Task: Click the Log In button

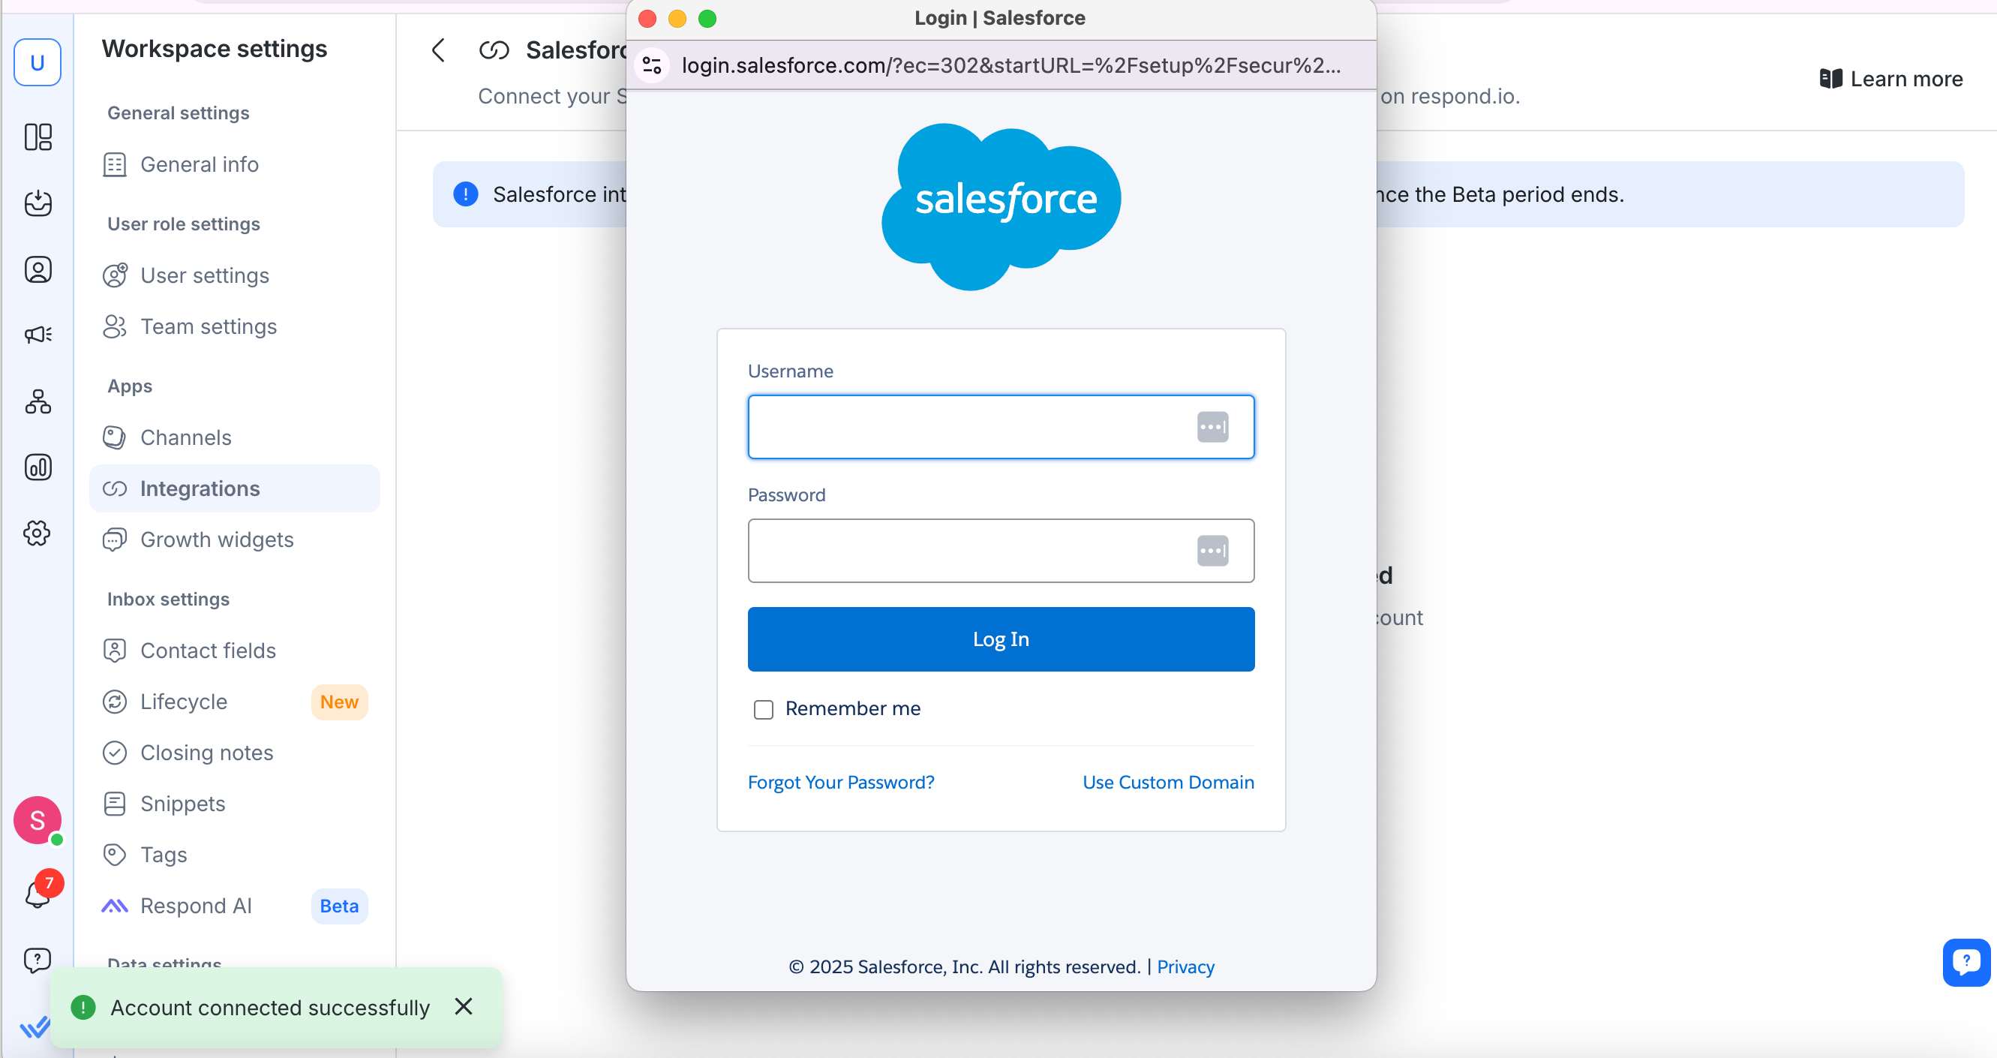Action: 1001,639
